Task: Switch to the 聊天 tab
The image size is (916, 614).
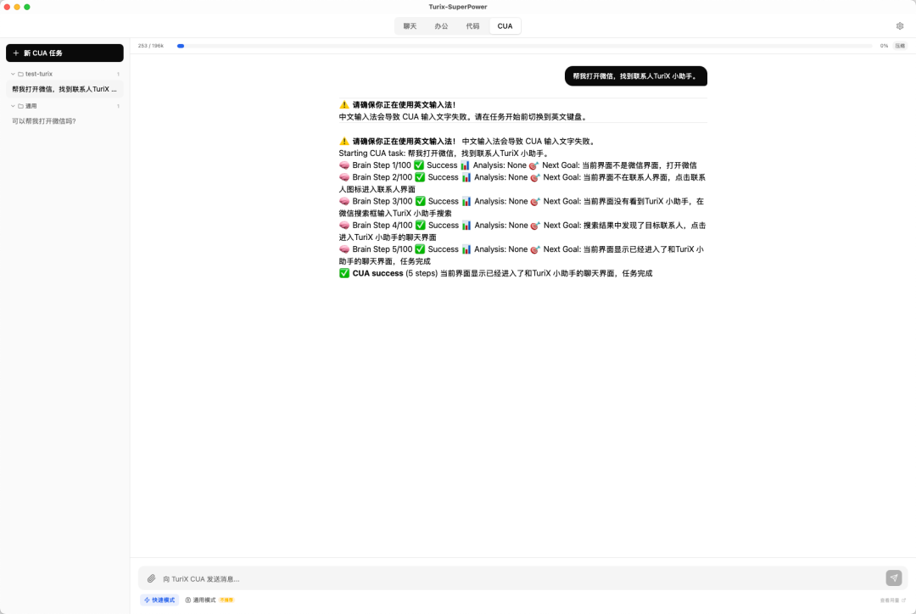Action: pyautogui.click(x=410, y=26)
